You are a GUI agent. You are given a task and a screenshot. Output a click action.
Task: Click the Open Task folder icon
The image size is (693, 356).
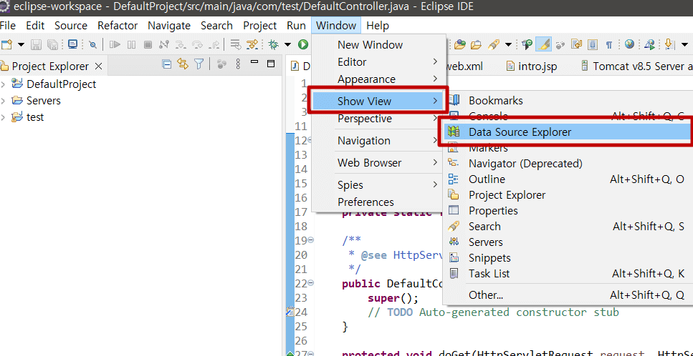pos(476,44)
